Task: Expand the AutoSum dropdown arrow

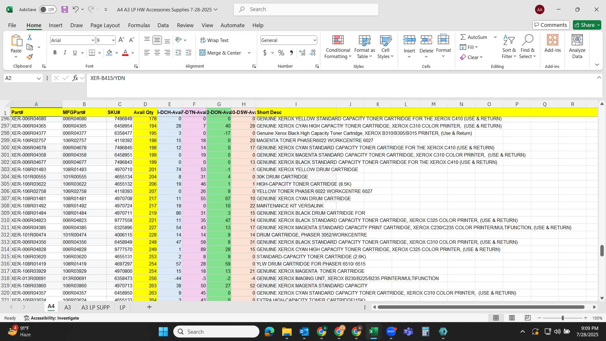Action: click(495, 37)
